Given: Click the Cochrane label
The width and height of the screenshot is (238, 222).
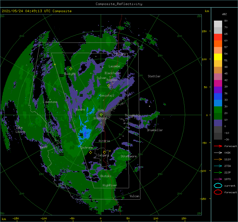Looking at the screenshot, I should tap(86, 148).
